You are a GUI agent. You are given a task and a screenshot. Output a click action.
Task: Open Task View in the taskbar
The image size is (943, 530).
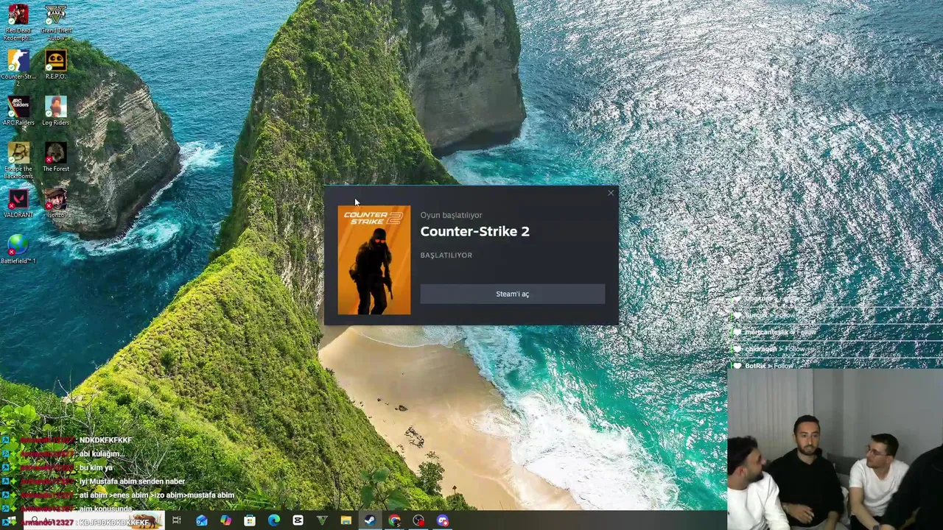[177, 520]
